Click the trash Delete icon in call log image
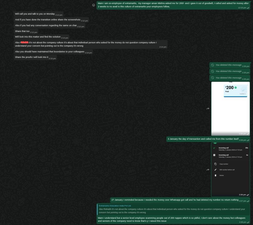The image size is (253, 225). (215, 175)
